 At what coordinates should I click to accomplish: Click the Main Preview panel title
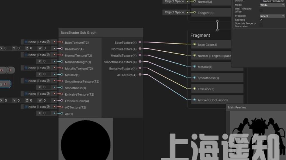pos(237,107)
